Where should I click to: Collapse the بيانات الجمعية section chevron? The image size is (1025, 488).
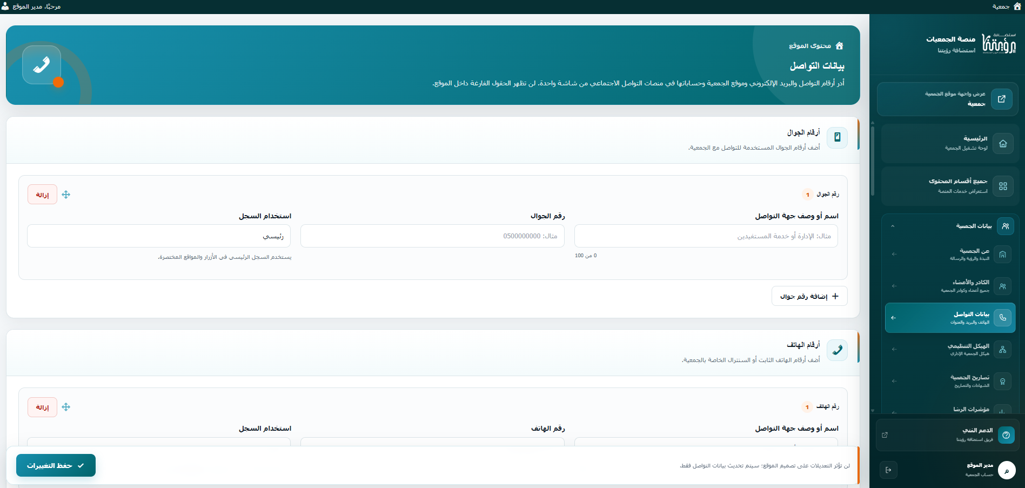(x=893, y=226)
